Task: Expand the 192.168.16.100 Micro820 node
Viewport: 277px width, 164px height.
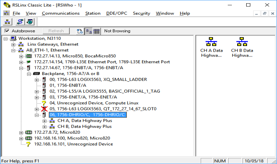Action: tap(21, 139)
